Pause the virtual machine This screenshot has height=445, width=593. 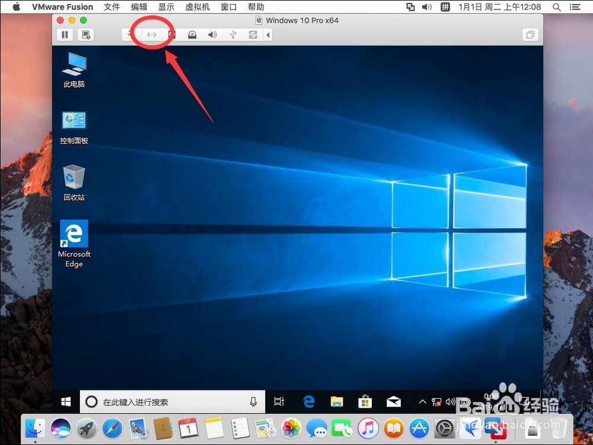click(65, 35)
